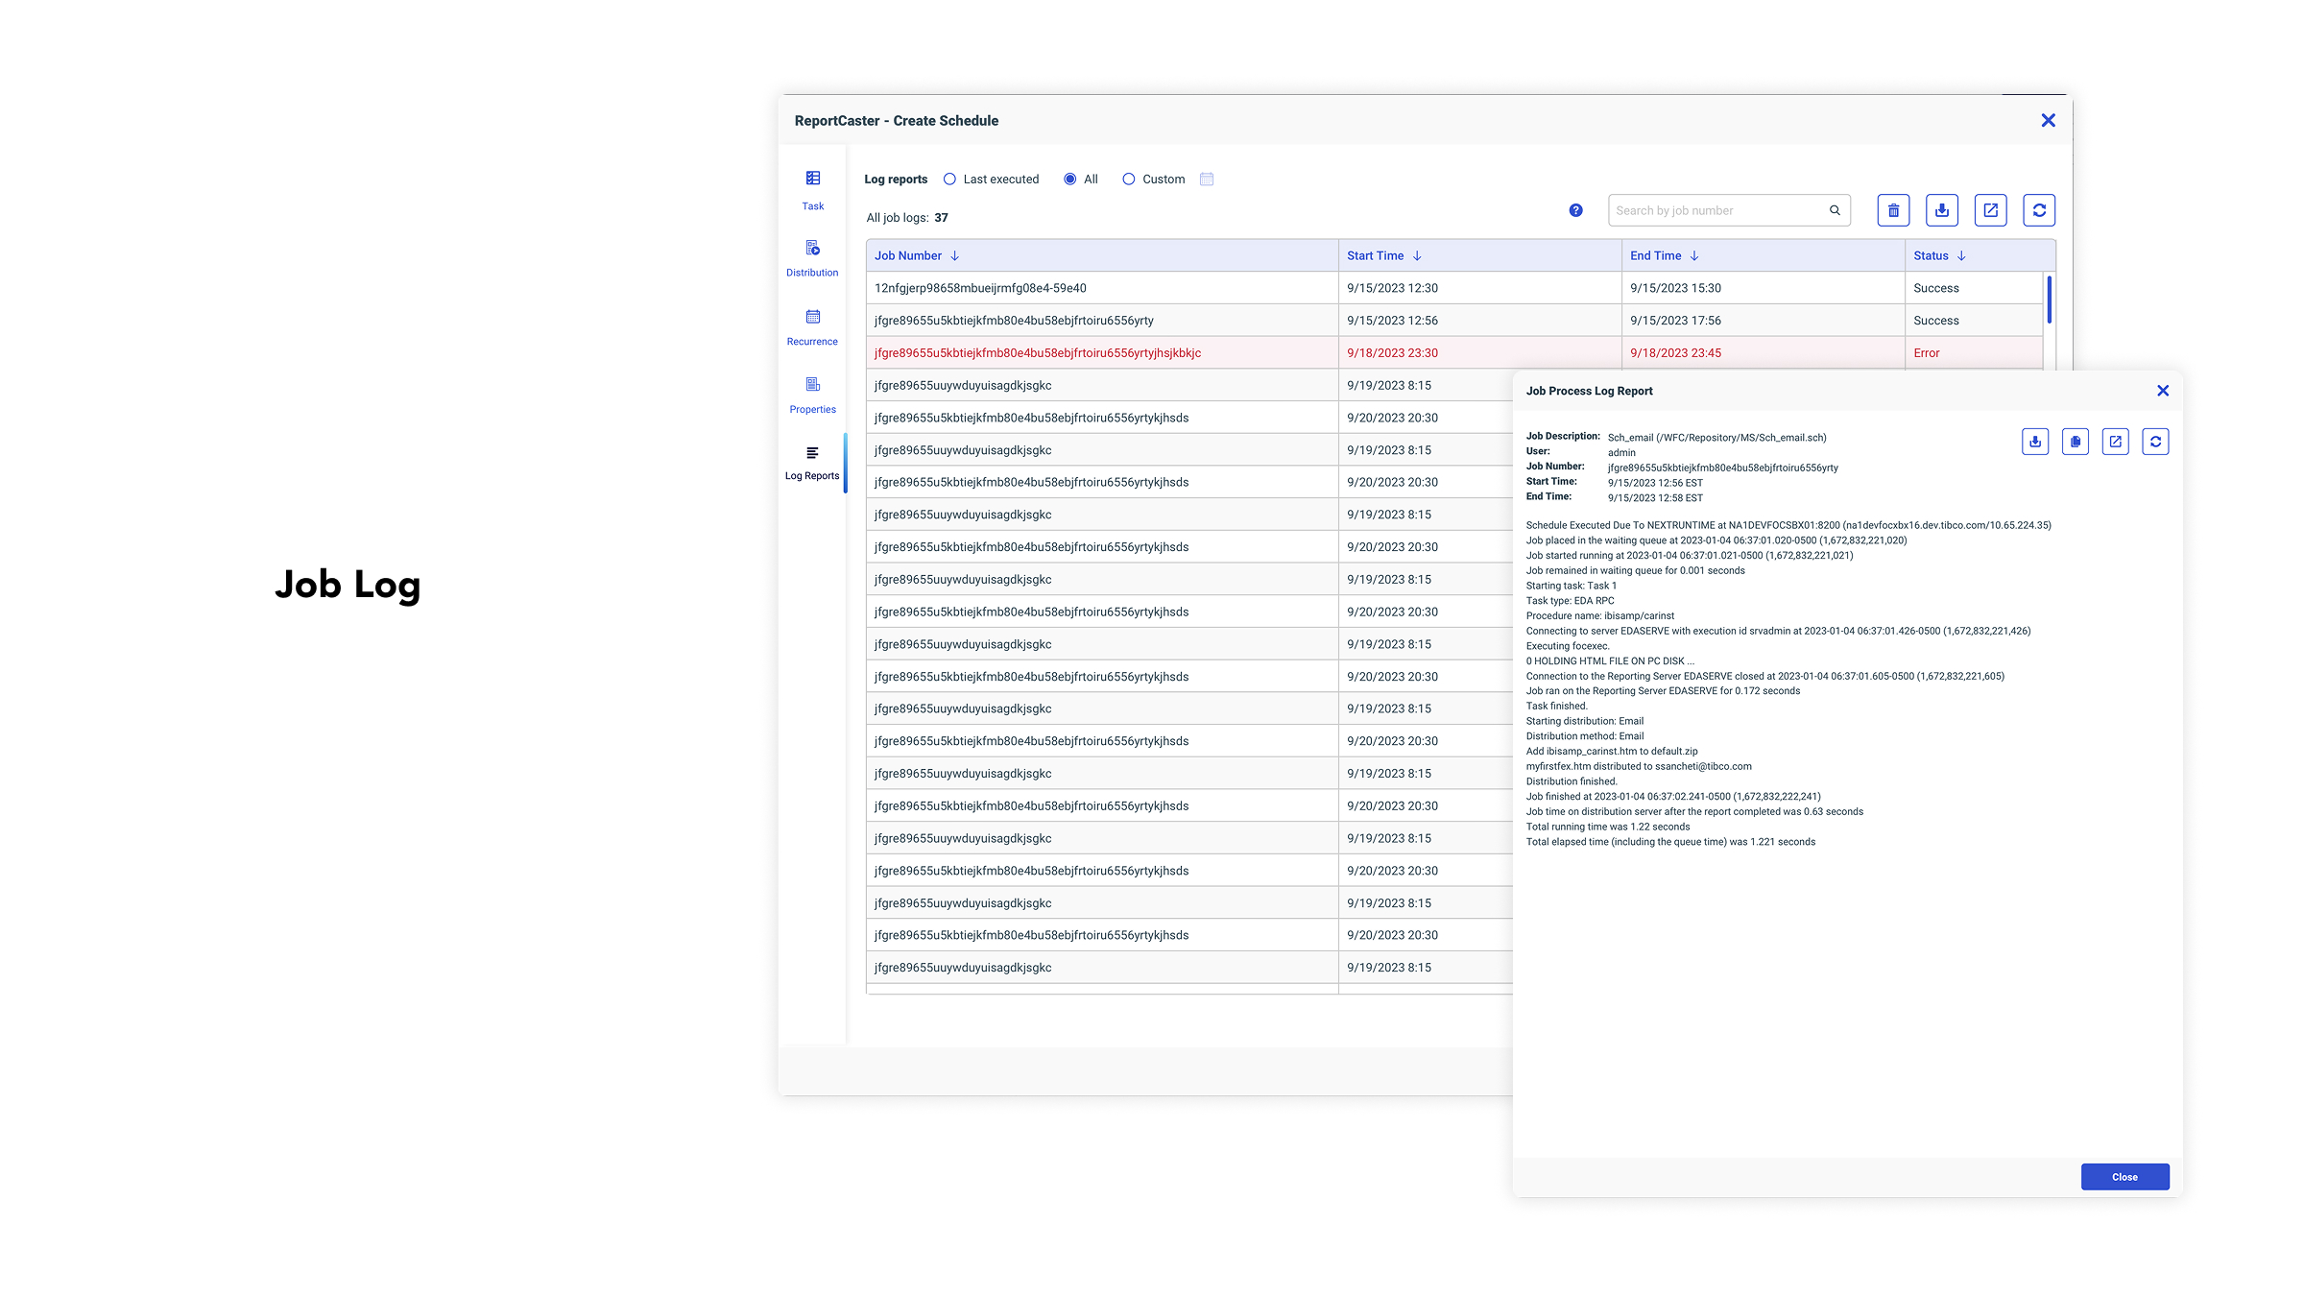Sort by Status column arrow

tap(1961, 256)
